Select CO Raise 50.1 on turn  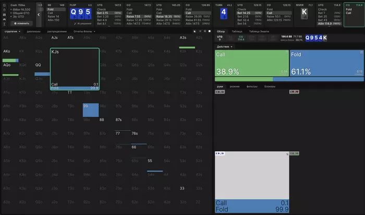279,17
